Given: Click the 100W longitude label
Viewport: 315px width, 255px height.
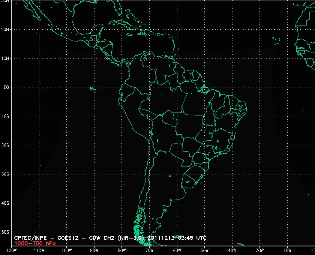Looking at the screenshot, I should [x=66, y=250].
